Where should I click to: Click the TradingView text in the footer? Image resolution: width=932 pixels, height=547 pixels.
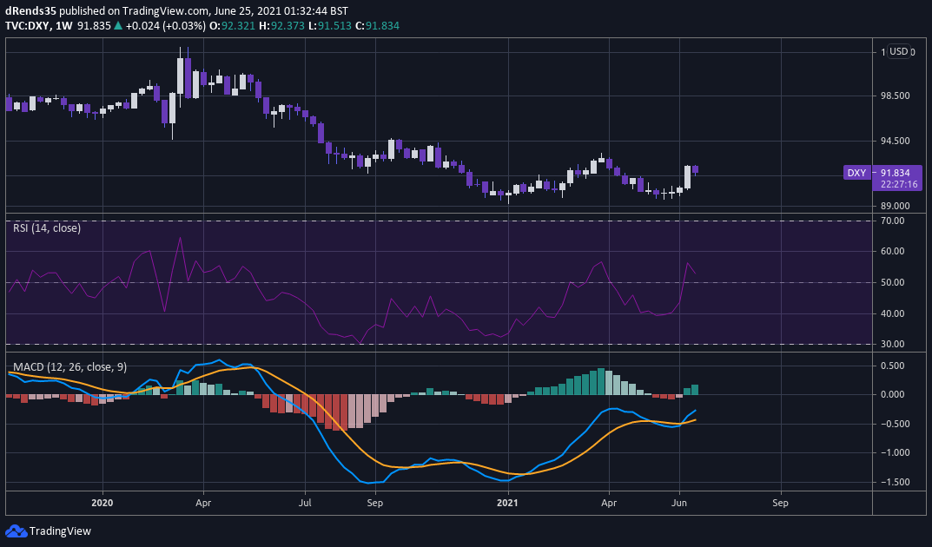point(60,531)
